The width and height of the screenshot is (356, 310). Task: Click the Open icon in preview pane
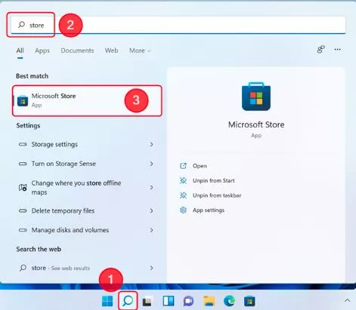[x=183, y=166]
